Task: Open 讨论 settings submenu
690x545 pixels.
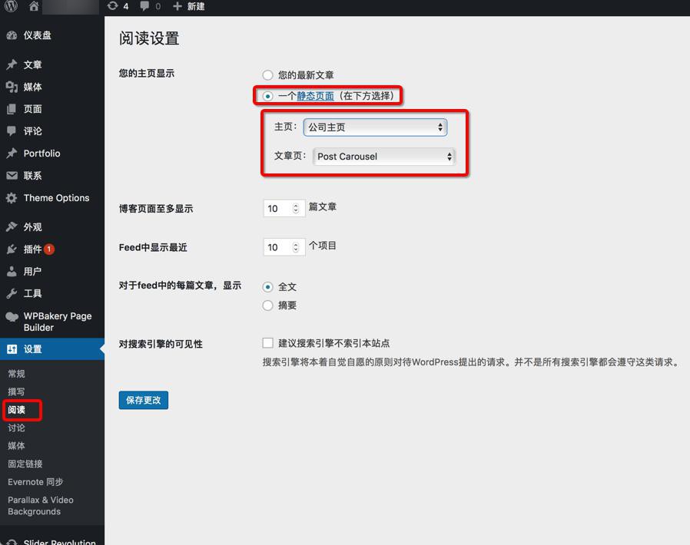Action: (16, 428)
